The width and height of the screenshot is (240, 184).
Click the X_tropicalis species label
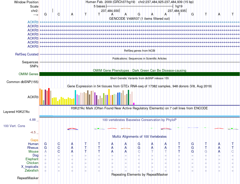coord(30,167)
